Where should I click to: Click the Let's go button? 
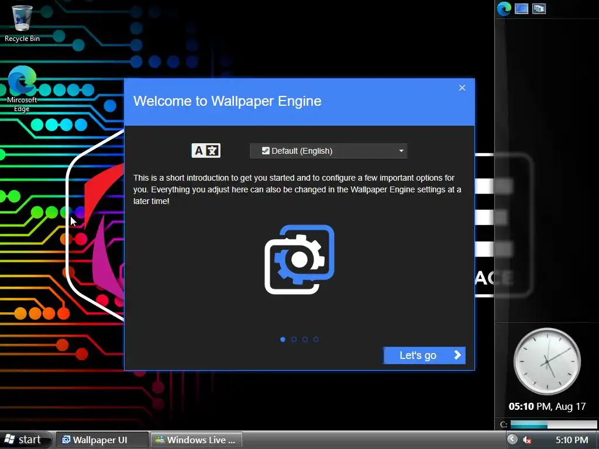[425, 355]
